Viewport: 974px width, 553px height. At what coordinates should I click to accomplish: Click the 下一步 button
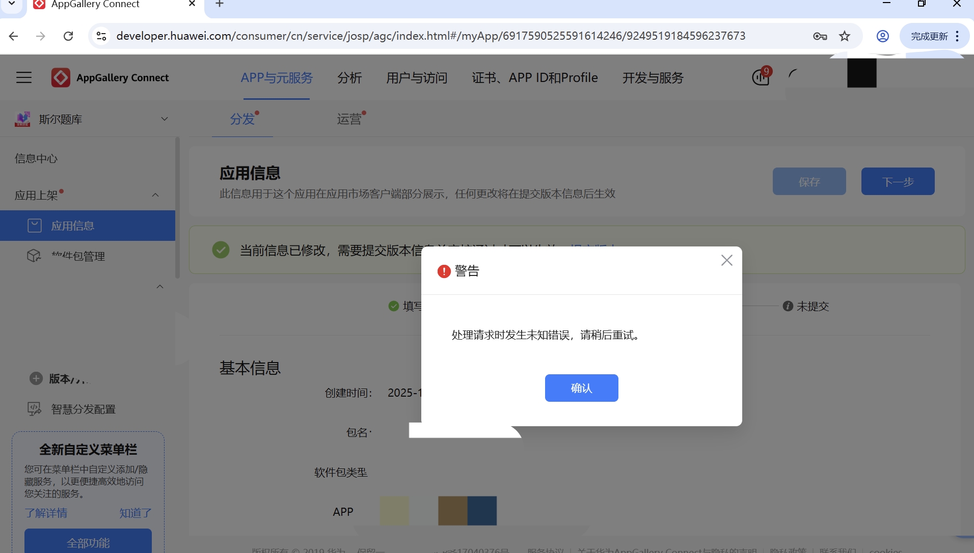tap(898, 181)
